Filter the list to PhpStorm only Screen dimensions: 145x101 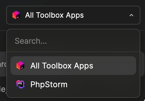click(x=73, y=84)
